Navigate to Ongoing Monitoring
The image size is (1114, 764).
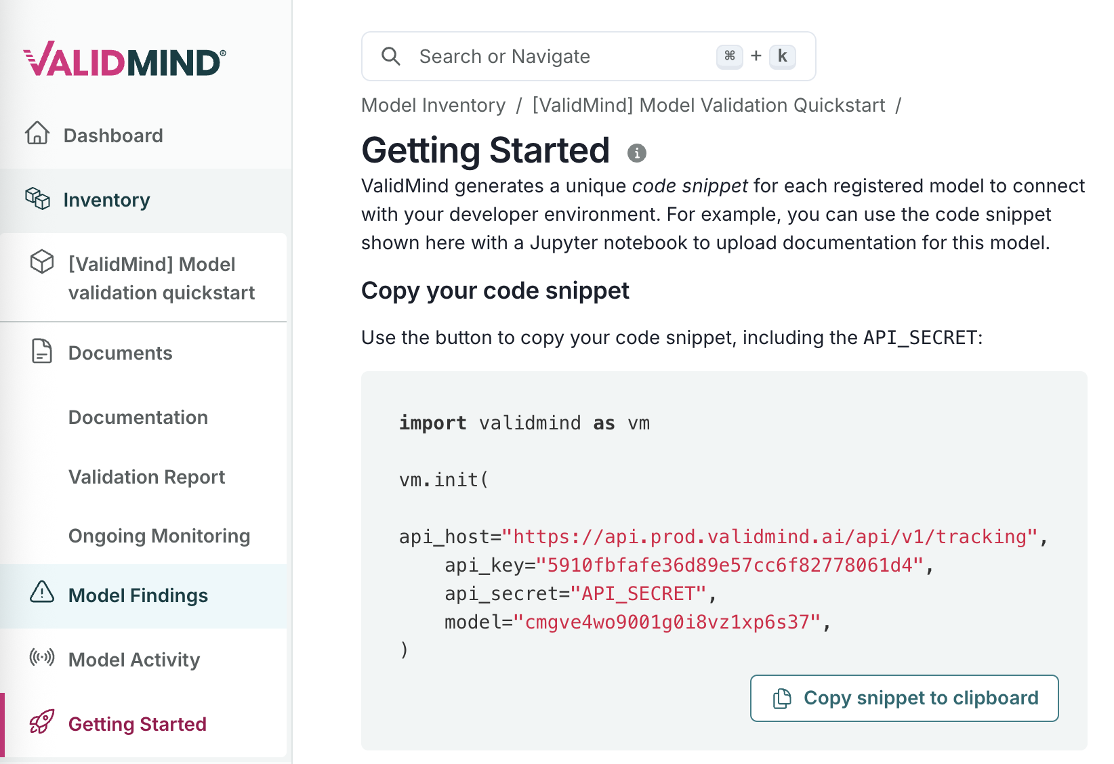pos(159,536)
